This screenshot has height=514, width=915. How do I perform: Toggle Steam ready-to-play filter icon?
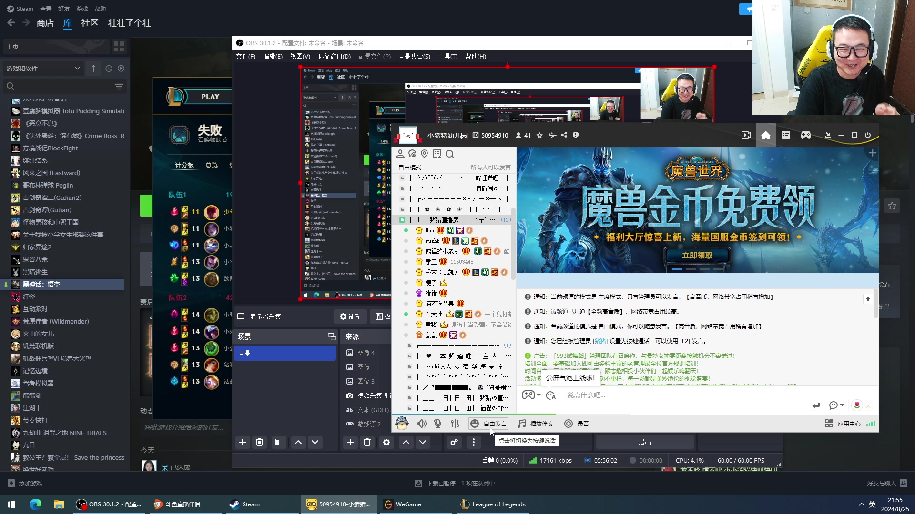pyautogui.click(x=121, y=69)
